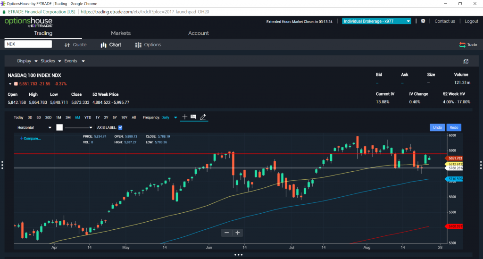
Task: Click the optionshouse logo
Action: (x=28, y=22)
